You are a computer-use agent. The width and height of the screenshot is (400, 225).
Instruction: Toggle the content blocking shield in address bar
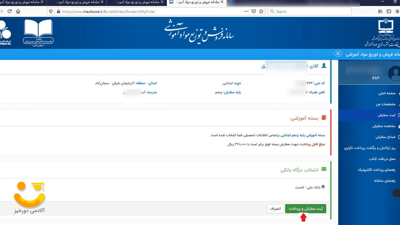click(x=50, y=11)
